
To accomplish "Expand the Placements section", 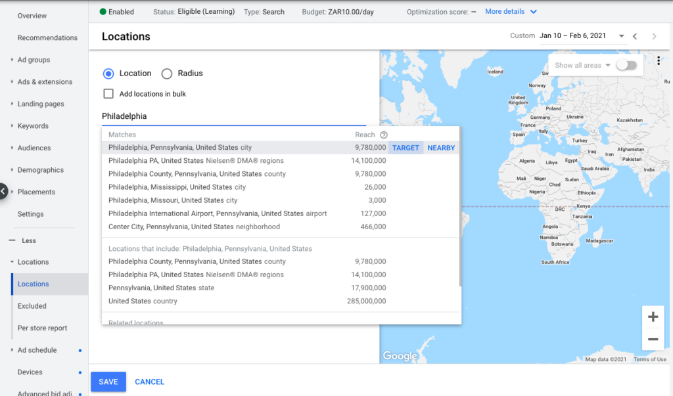I will [12, 191].
